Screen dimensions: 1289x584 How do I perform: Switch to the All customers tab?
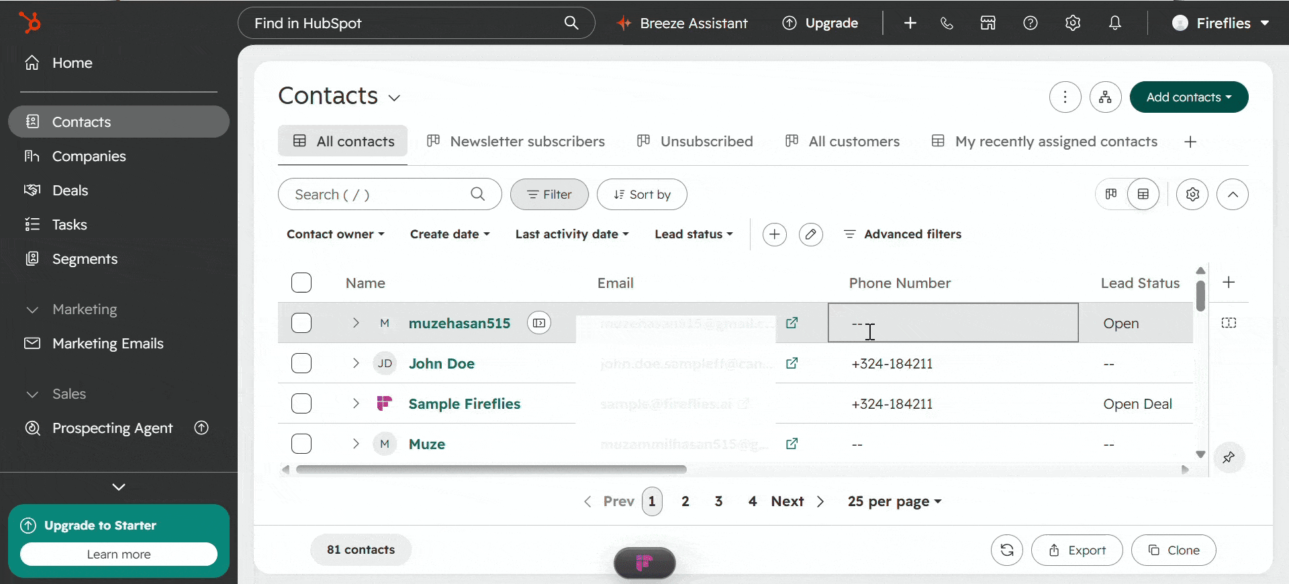point(843,142)
